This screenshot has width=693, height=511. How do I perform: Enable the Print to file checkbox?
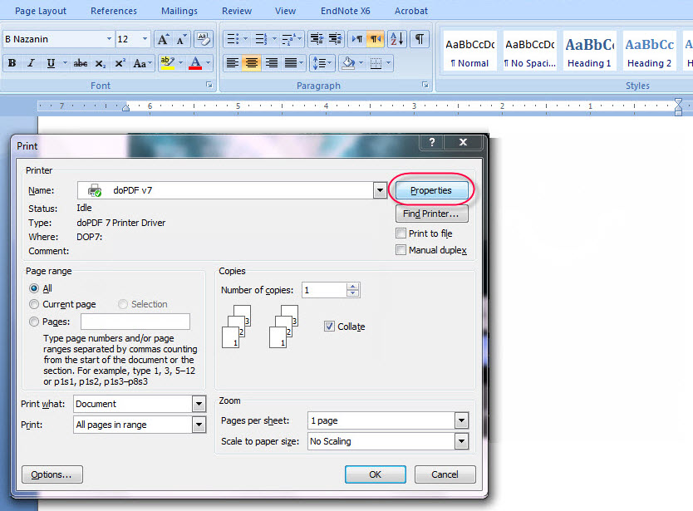tap(401, 233)
